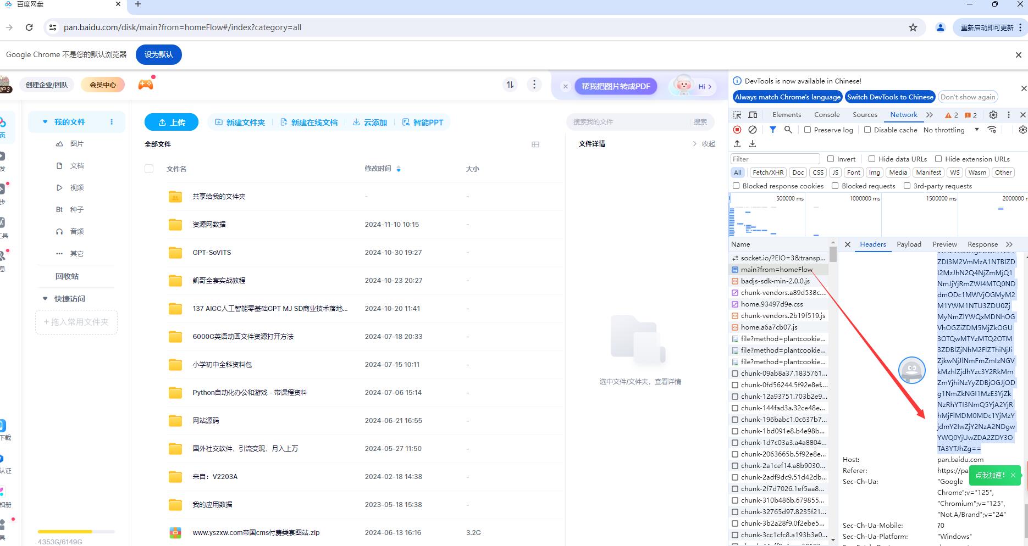Open DevTools settings gear
Viewport: 1028px width, 546px height.
pyautogui.click(x=993, y=115)
